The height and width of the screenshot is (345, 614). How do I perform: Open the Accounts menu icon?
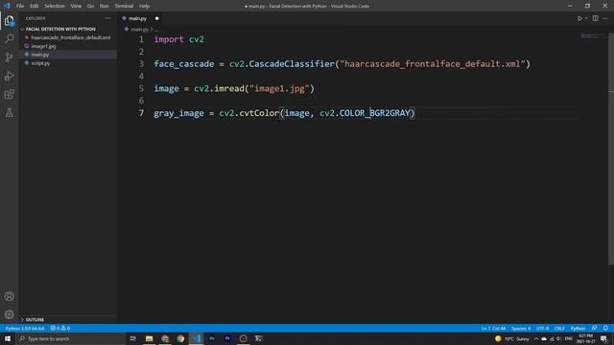click(9, 296)
